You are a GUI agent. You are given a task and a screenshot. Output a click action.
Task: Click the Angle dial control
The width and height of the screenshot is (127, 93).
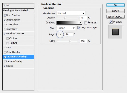[x=60, y=34]
